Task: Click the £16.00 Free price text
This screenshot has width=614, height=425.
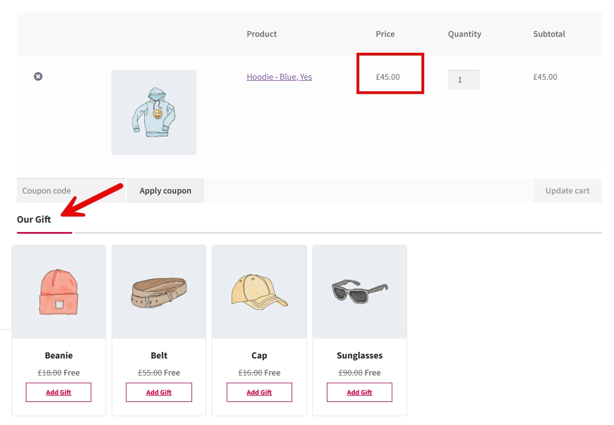Action: click(259, 373)
